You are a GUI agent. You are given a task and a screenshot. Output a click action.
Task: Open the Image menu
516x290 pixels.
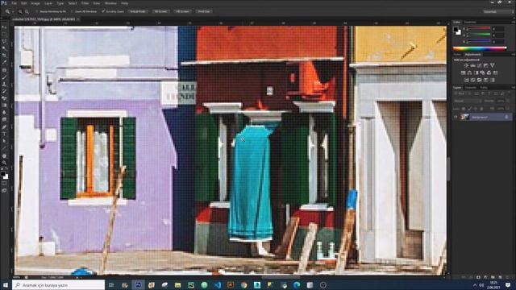[x=35, y=3]
